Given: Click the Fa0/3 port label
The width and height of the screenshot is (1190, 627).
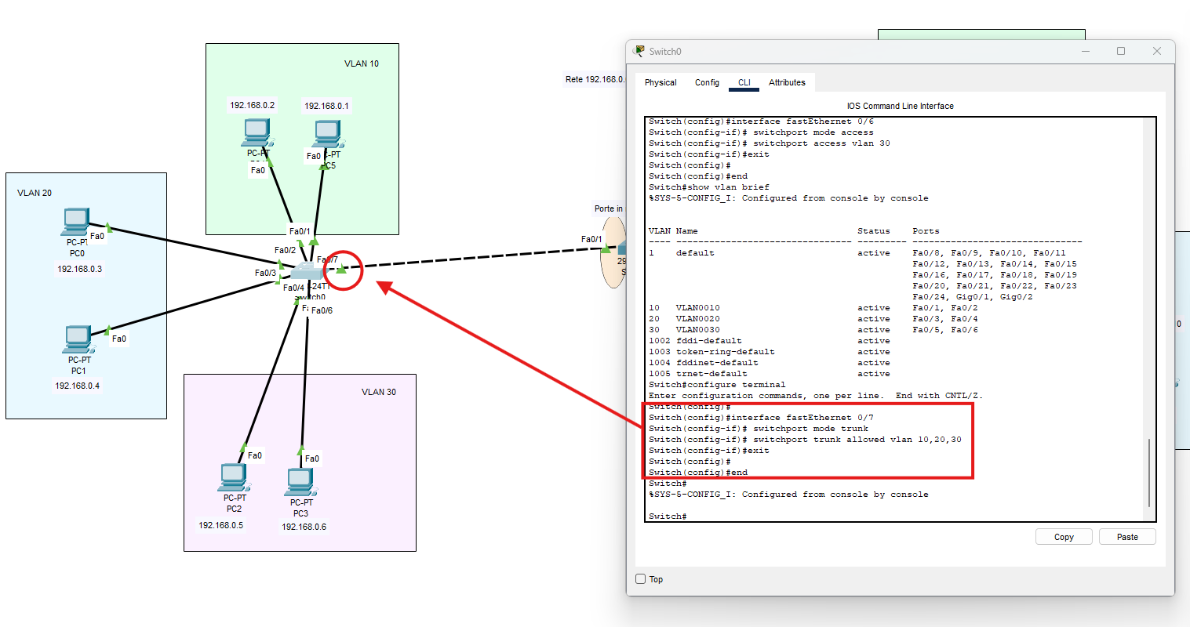Looking at the screenshot, I should point(265,273).
